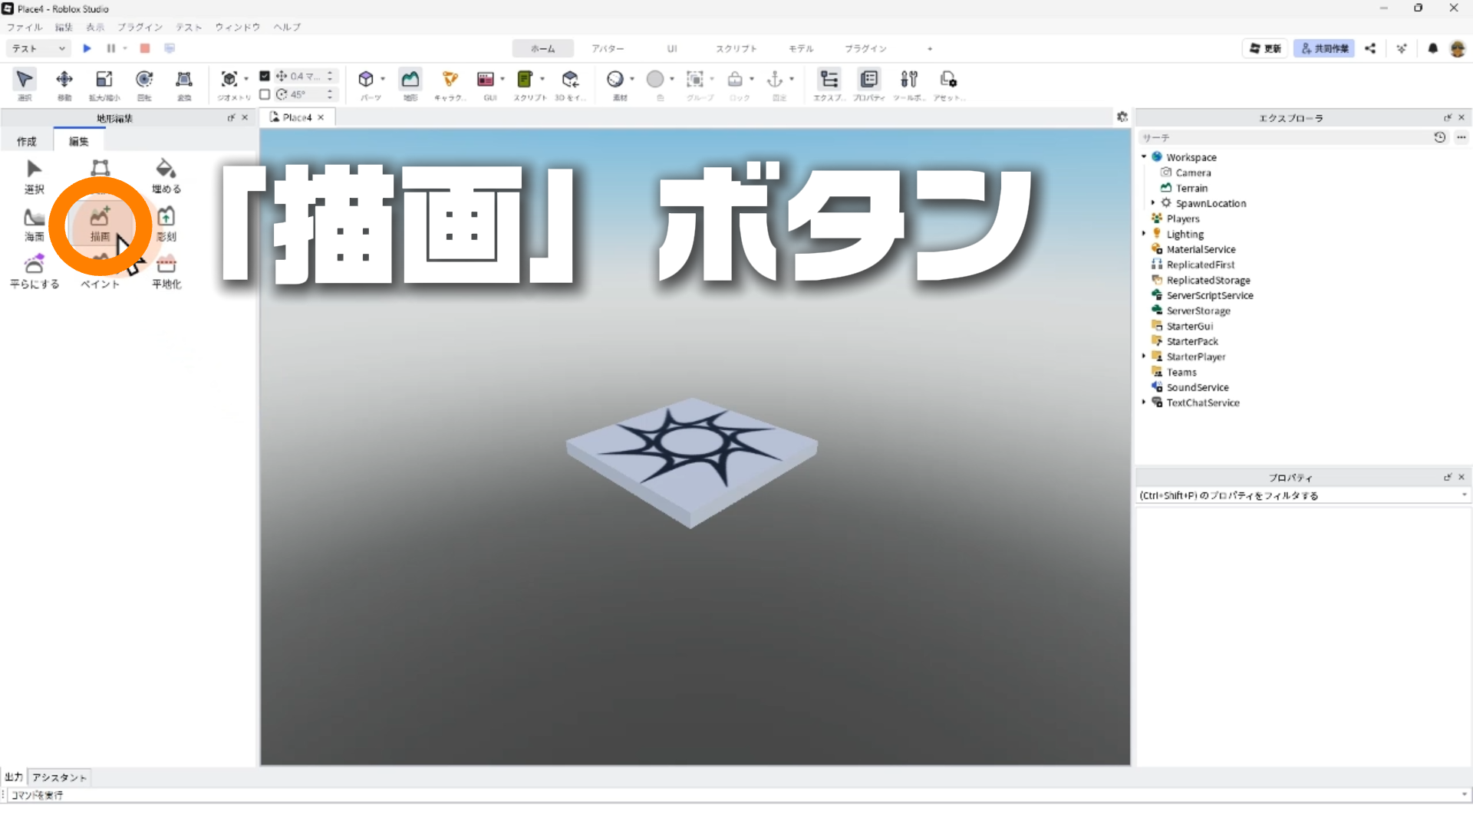Image resolution: width=1473 pixels, height=828 pixels.
Task: Select the Sea Level (海面) terrain tool
Action: [35, 223]
